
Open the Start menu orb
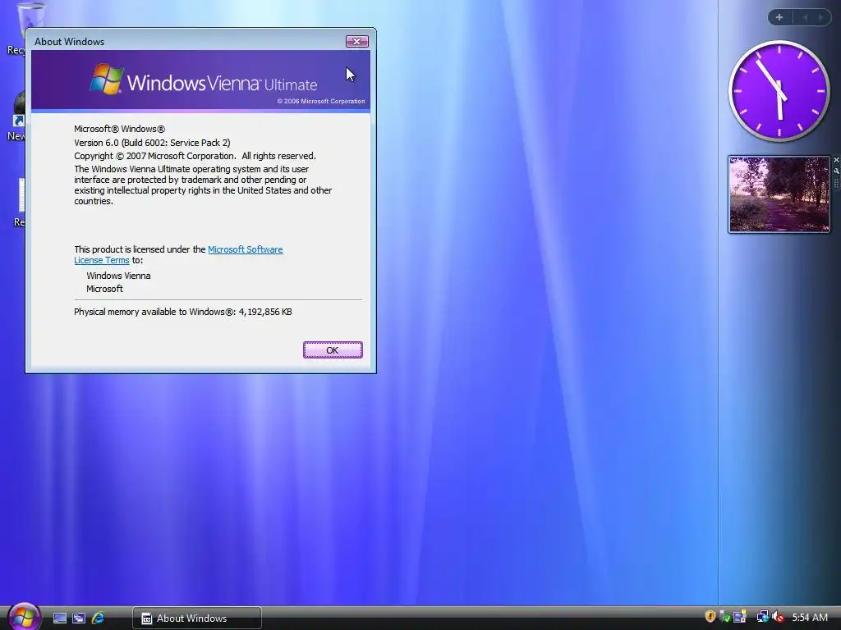(24, 617)
